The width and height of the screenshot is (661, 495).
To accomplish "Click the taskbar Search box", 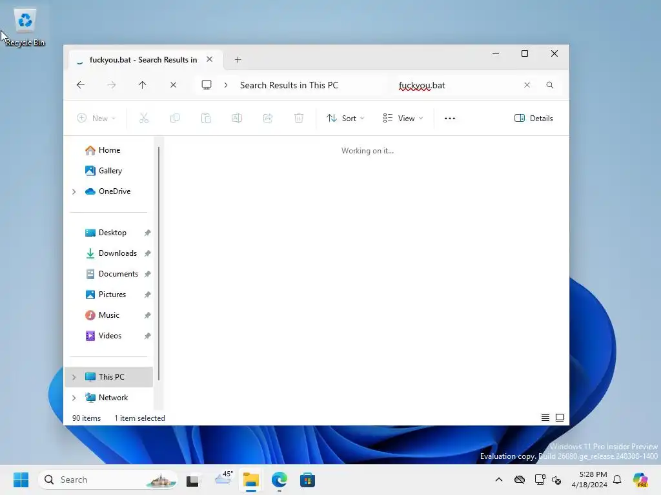I will coord(108,480).
